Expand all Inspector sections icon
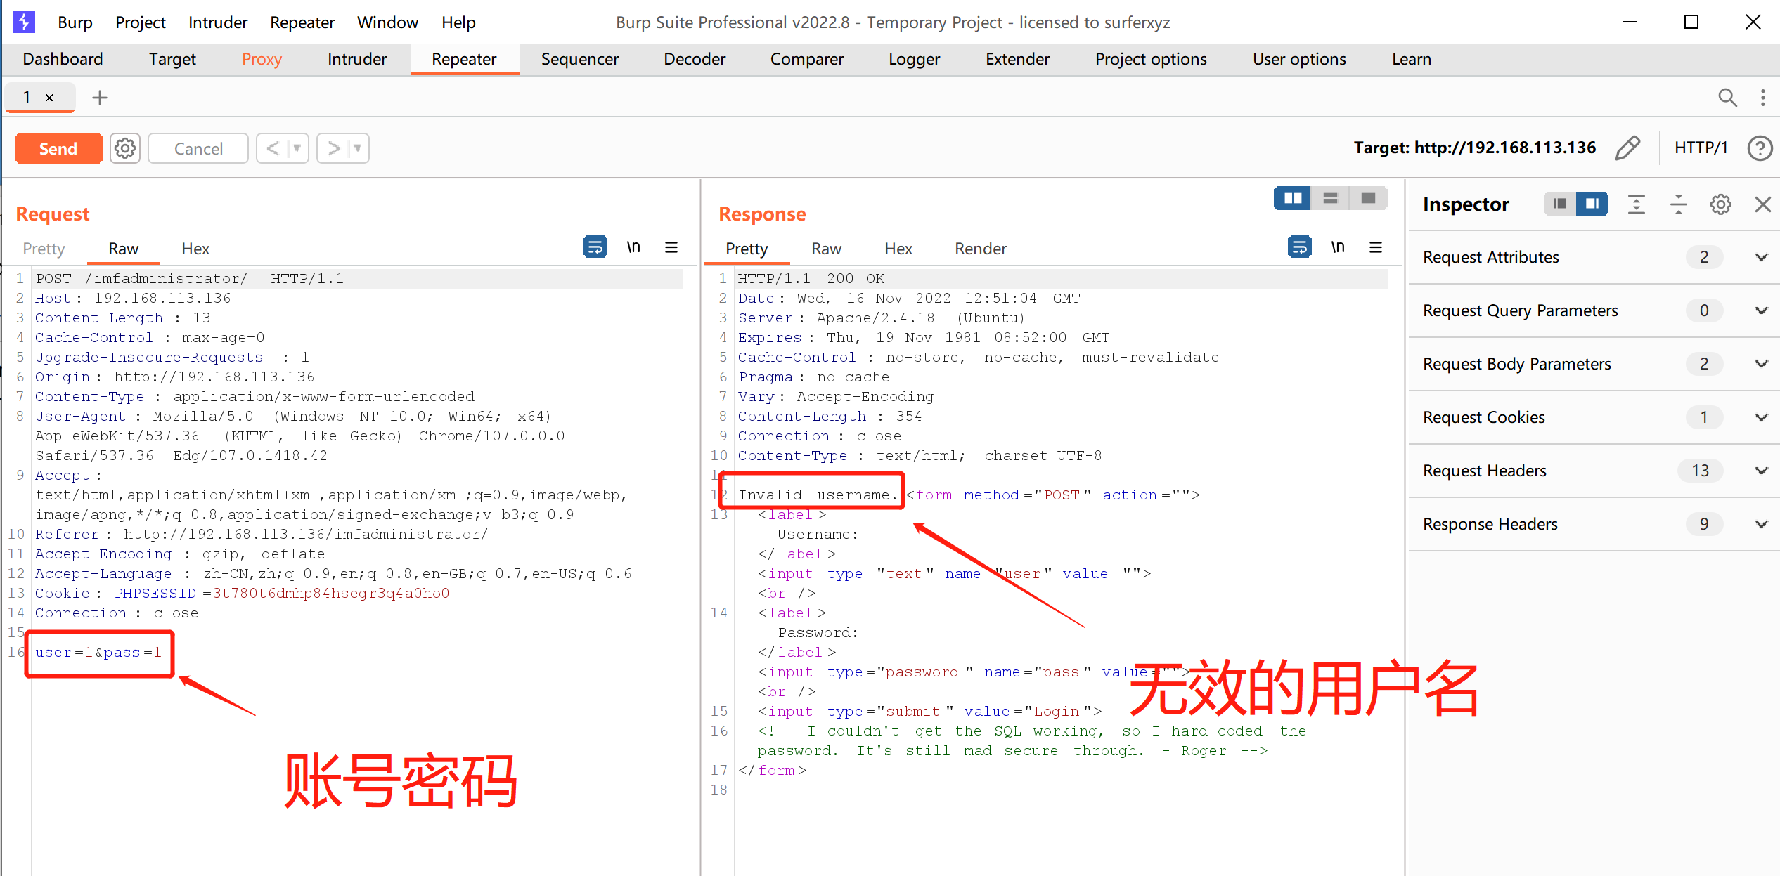This screenshot has width=1780, height=876. [1637, 204]
